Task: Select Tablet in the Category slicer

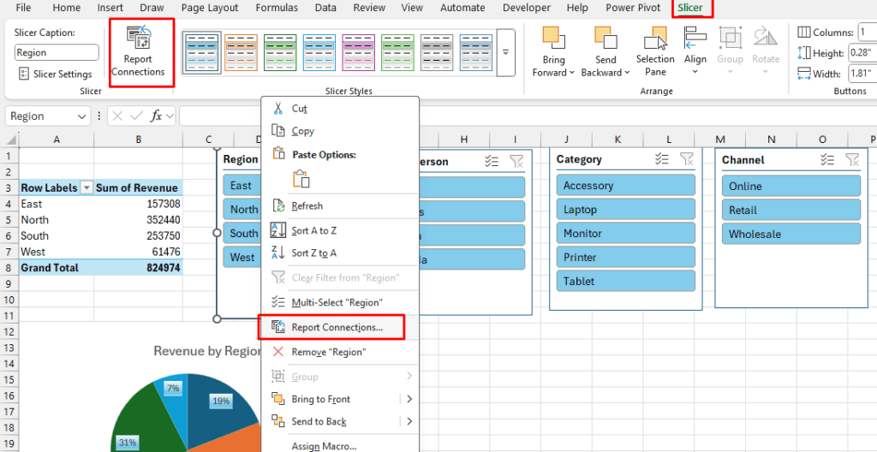Action: pyautogui.click(x=626, y=281)
